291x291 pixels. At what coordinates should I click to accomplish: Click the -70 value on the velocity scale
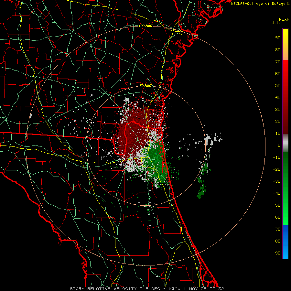coord(276,229)
